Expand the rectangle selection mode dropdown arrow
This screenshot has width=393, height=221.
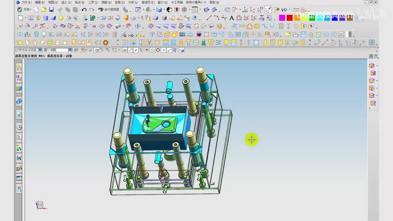(119, 50)
